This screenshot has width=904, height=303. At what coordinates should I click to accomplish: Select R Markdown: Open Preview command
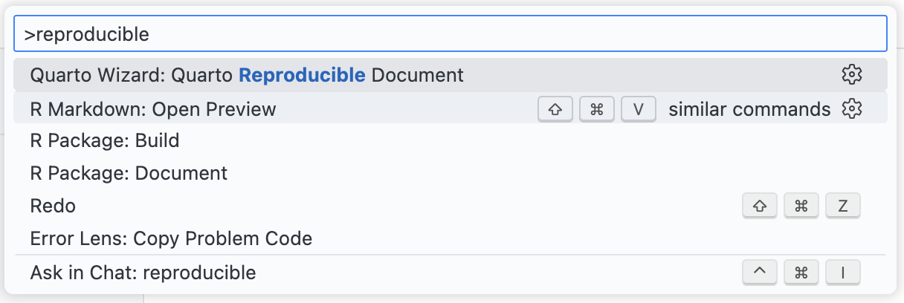click(153, 110)
